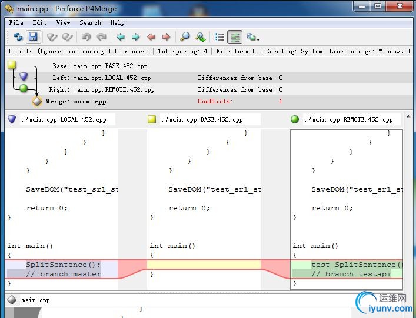Select the 'Merge: main.cpp' row
The width and height of the screenshot is (416, 318).
(208, 102)
